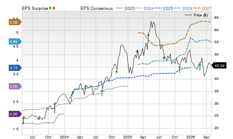This screenshot has width=233, height=139.
Task: Select the EPS surprise arrow near November 2025
Action: coord(179,69)
